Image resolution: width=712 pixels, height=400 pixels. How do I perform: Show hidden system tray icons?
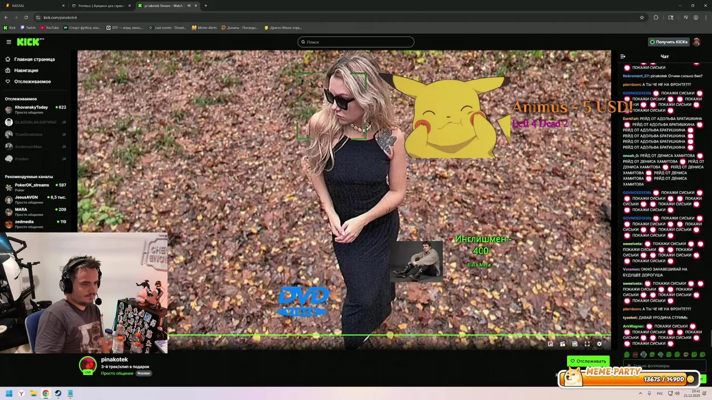640,393
